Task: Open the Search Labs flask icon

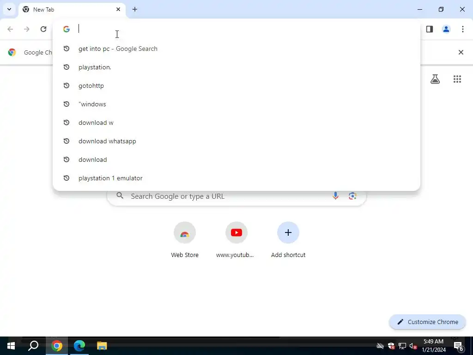Action: [435, 79]
